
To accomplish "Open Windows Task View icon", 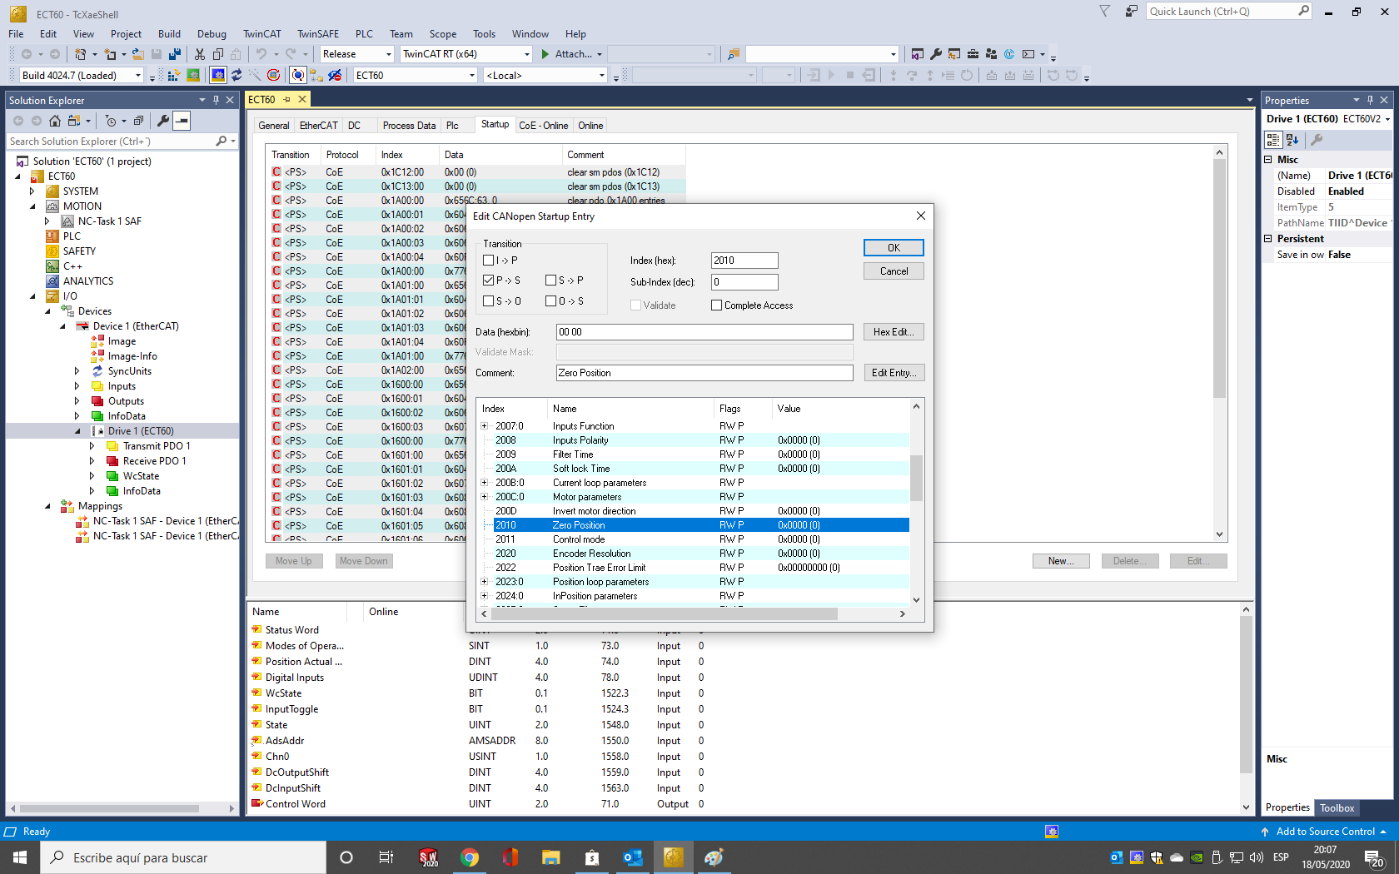I will pyautogui.click(x=386, y=857).
